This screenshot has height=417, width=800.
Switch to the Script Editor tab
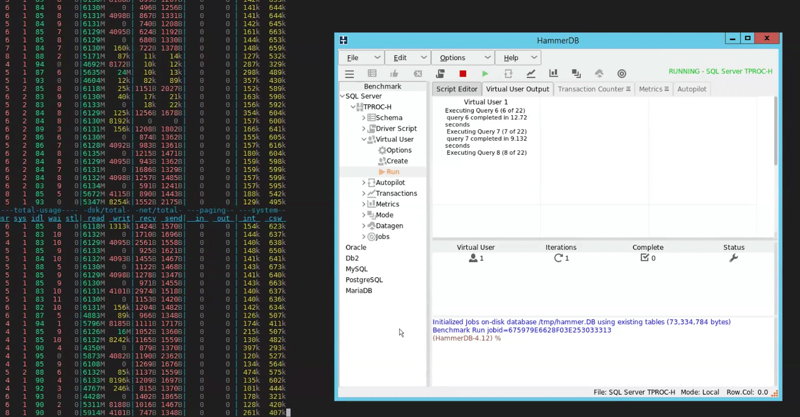457,89
